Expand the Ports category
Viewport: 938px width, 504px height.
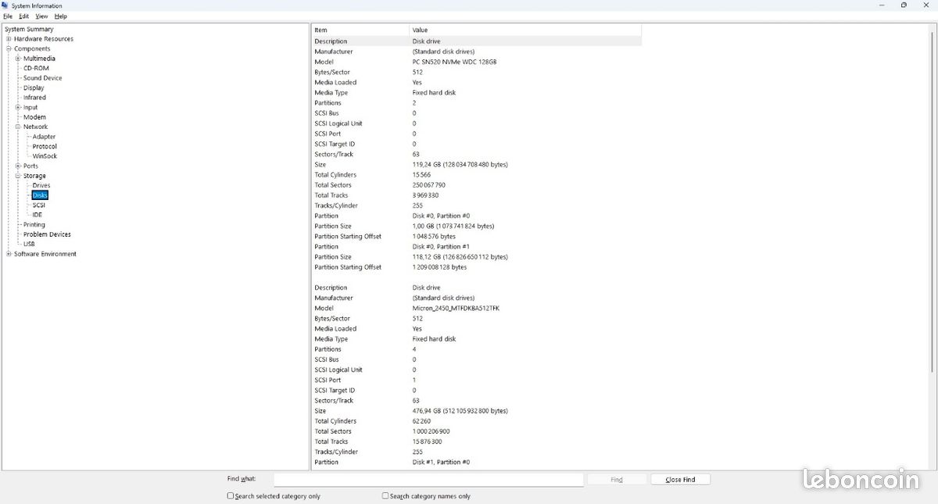point(18,166)
